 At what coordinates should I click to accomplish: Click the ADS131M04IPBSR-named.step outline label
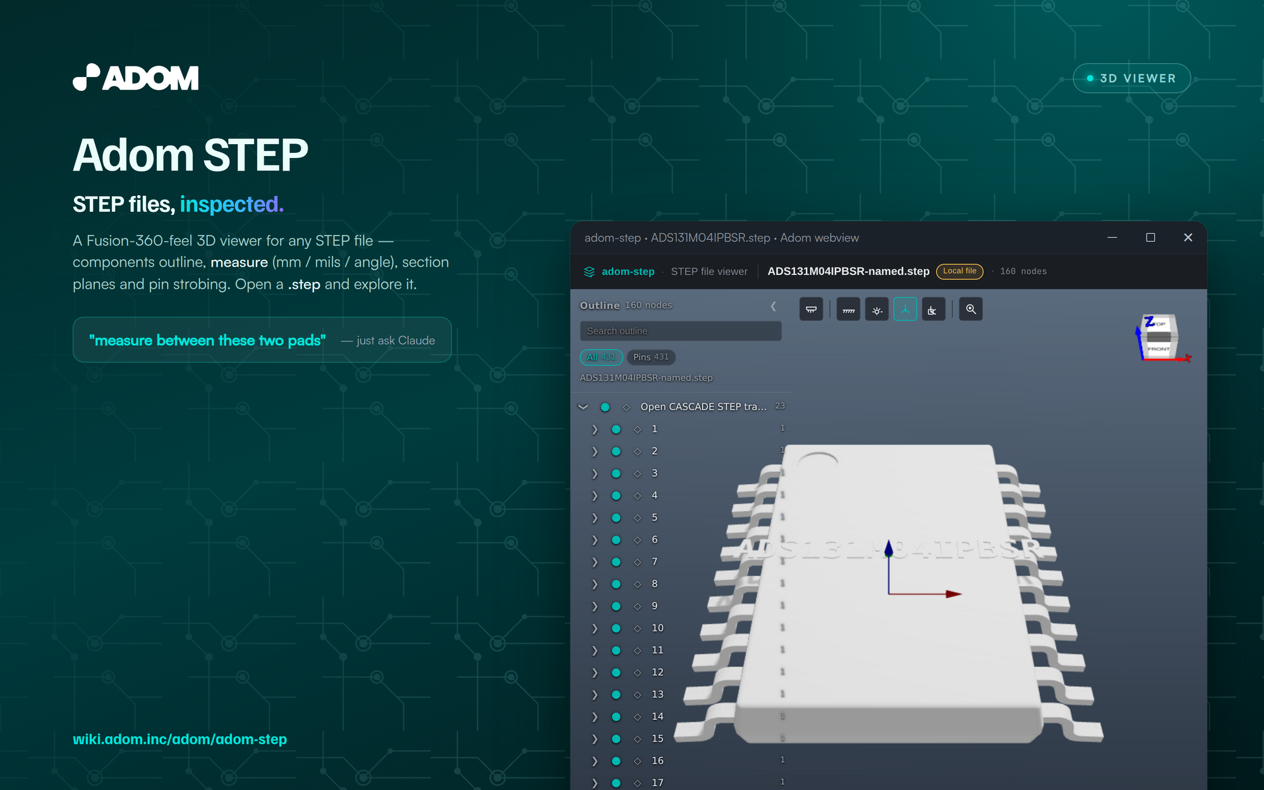(x=646, y=378)
